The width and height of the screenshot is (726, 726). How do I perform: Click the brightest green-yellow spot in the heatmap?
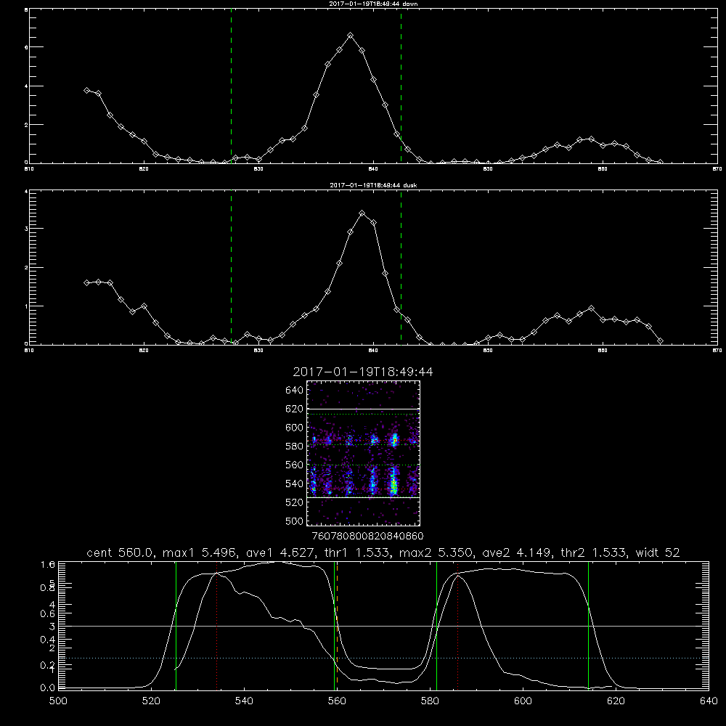point(393,485)
